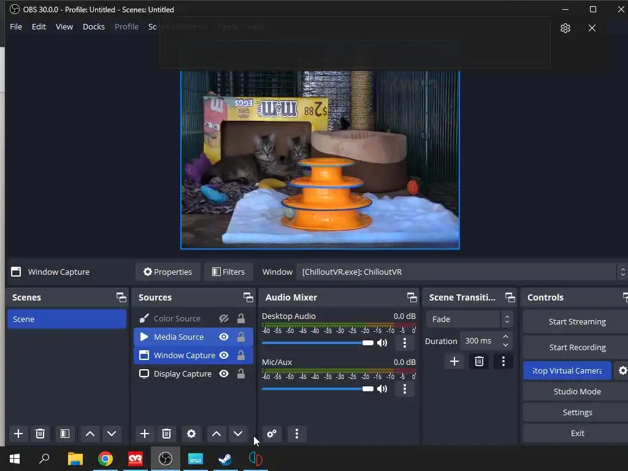Click the Start Recording button

[x=576, y=347]
